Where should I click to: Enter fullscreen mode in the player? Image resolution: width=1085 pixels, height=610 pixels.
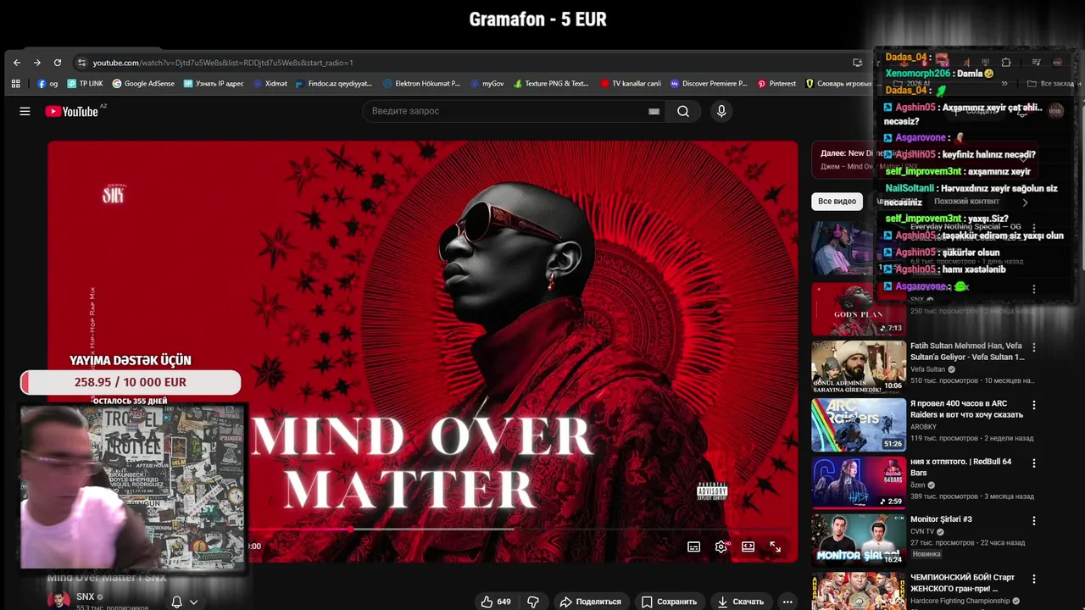[775, 546]
